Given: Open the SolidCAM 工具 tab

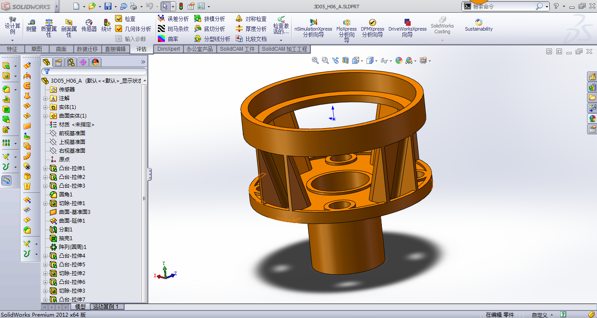Looking at the screenshot, I should (x=237, y=49).
